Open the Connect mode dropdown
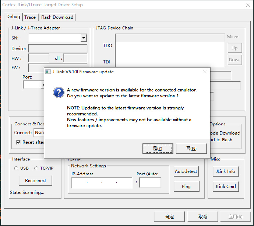The image size is (254, 226). pyautogui.click(x=39, y=133)
